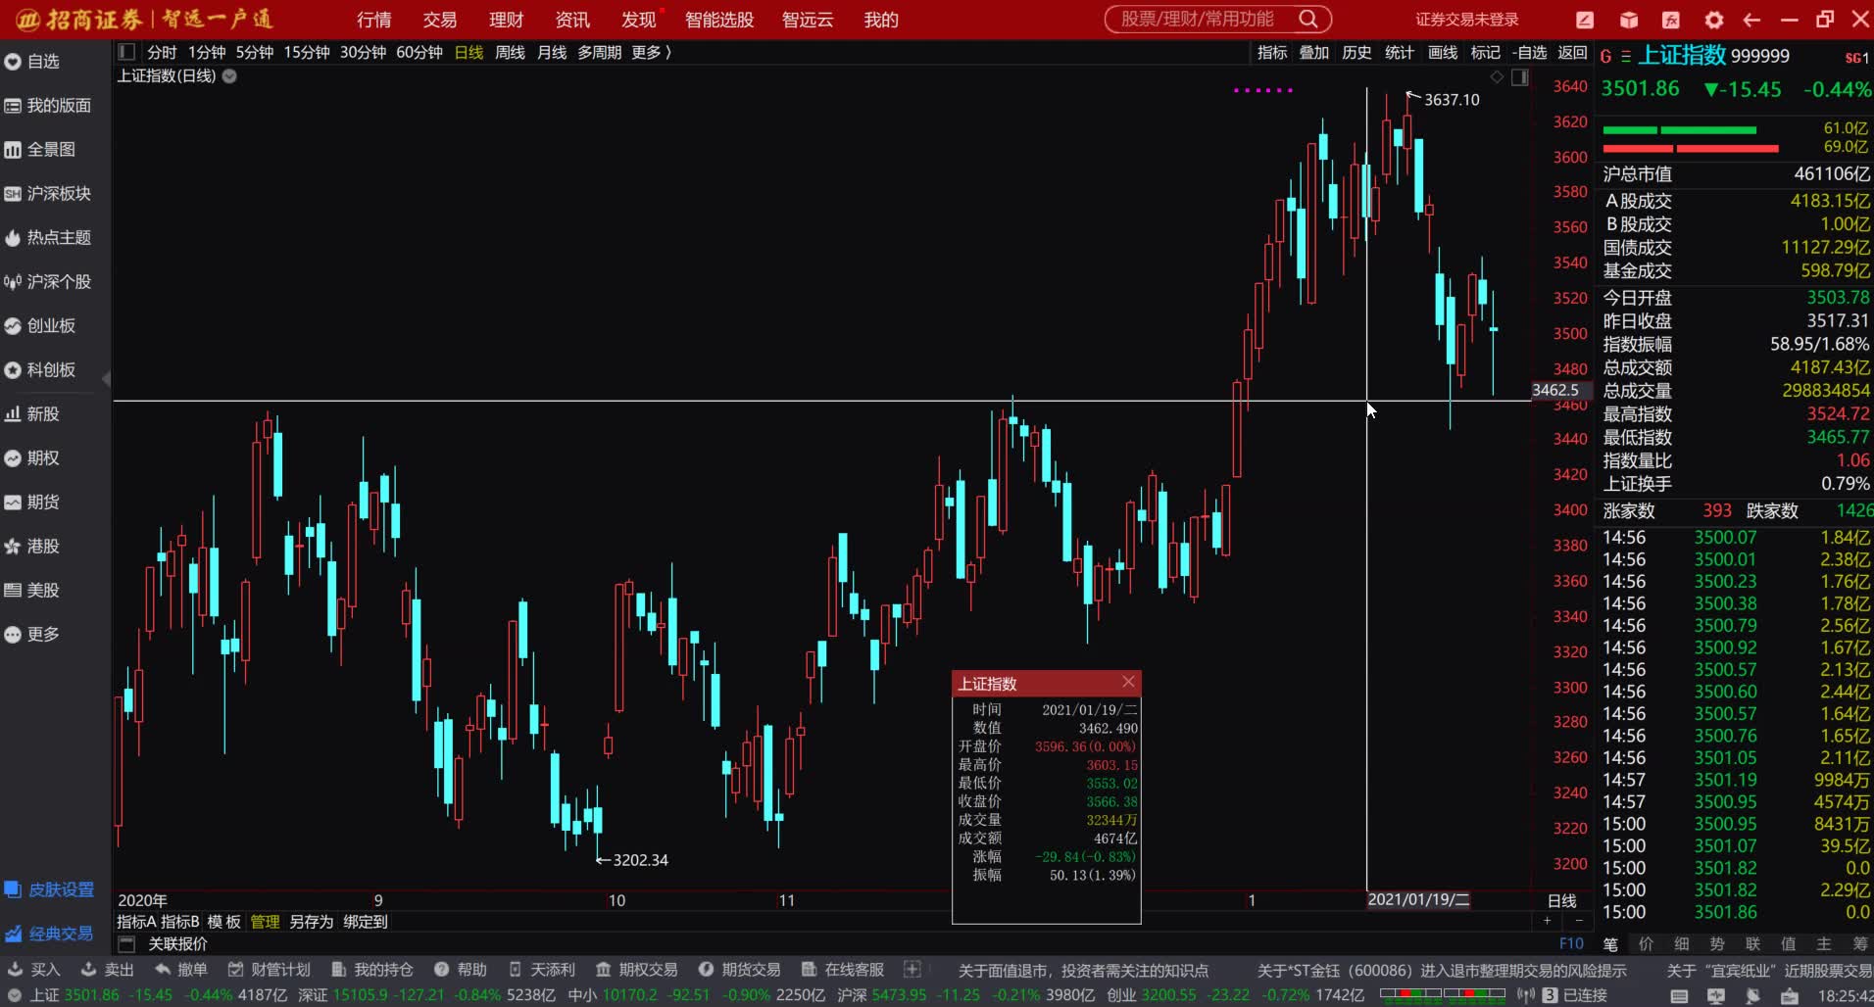1874x1007 pixels.
Task: Click the satellite dish icon in status bar
Action: click(x=1752, y=995)
